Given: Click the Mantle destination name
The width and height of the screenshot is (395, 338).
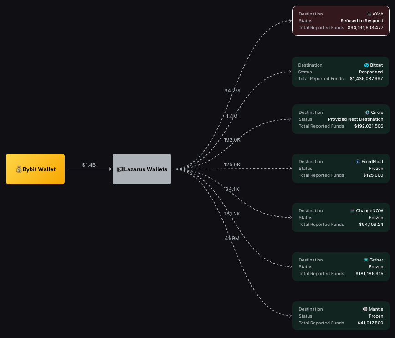Looking at the screenshot, I should pyautogui.click(x=376, y=309).
